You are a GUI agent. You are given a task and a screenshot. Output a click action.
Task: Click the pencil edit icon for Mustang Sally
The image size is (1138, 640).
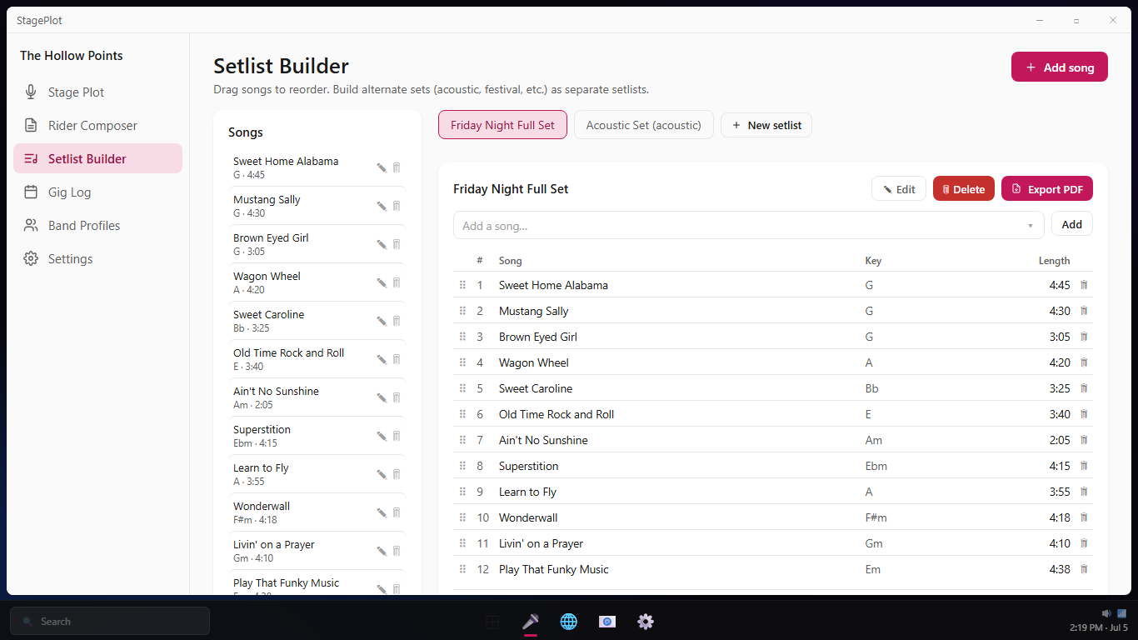click(382, 206)
